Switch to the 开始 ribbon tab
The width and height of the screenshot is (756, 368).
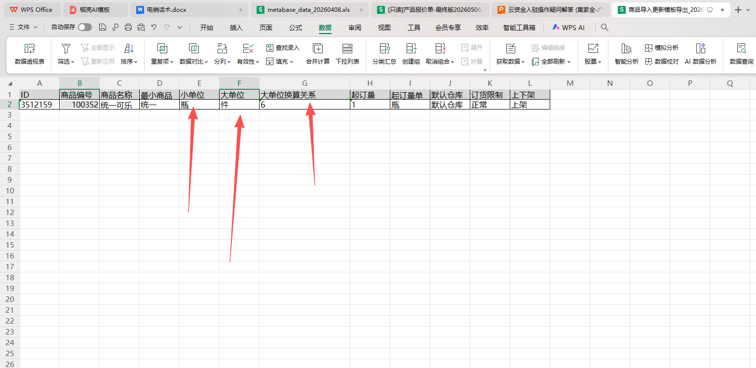pos(207,28)
